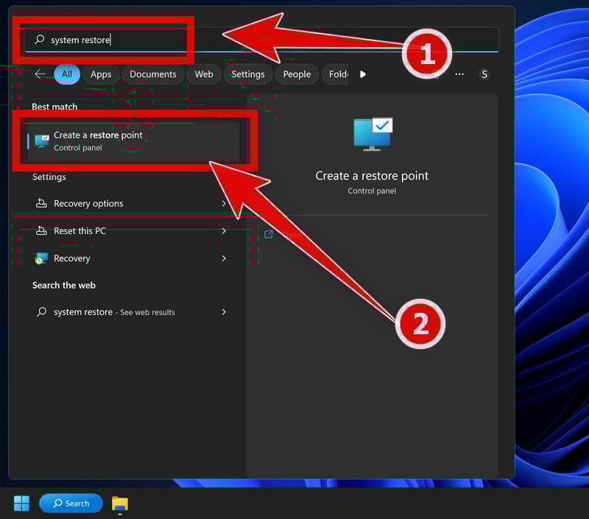Expand the Recovery options chevron

point(224,203)
